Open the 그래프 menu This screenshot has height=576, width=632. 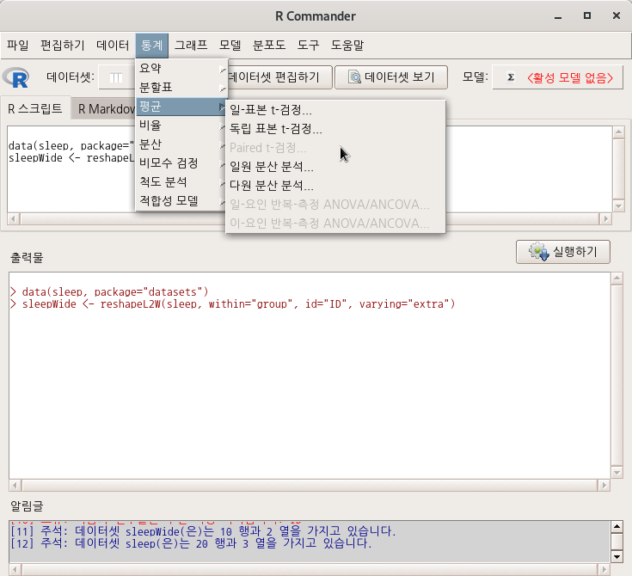pyautogui.click(x=191, y=45)
